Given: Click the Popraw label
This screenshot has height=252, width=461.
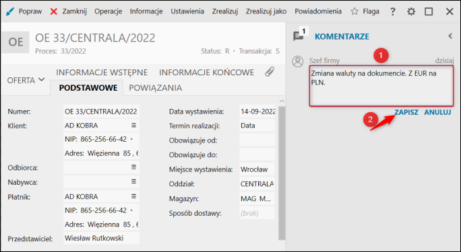Looking at the screenshot, I should click(30, 11).
